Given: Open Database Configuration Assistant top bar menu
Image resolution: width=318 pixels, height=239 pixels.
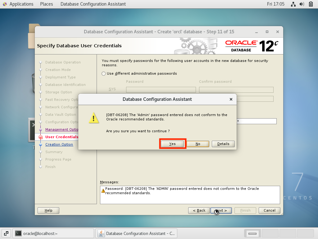Looking at the screenshot, I should pos(93,4).
